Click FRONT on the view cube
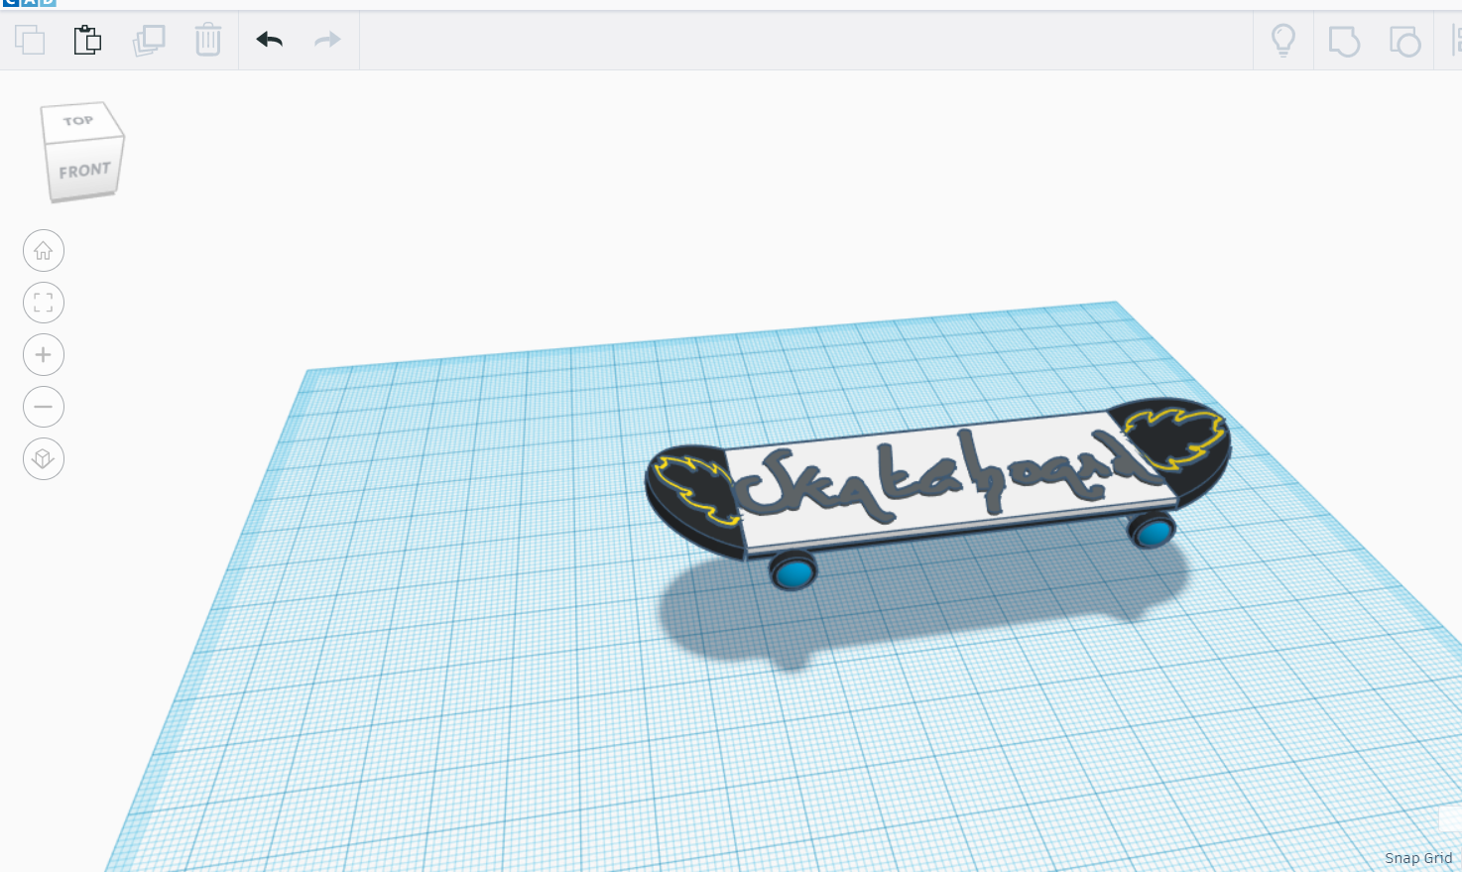This screenshot has height=872, width=1462. pos(83,168)
